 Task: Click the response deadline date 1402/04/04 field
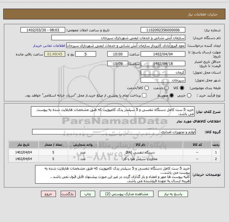(x=163, y=54)
